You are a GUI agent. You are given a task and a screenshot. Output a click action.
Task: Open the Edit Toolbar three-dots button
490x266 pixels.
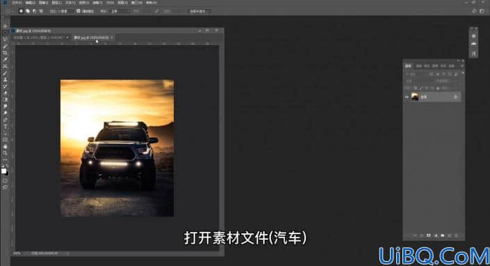coord(5,160)
